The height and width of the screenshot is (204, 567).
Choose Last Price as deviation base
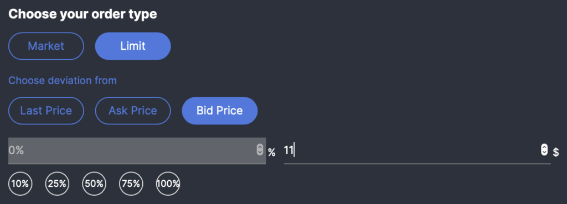(x=46, y=111)
